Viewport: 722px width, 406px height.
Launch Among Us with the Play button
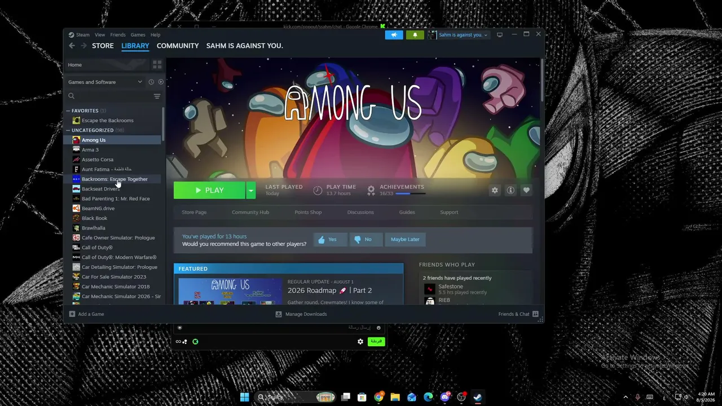coord(209,191)
